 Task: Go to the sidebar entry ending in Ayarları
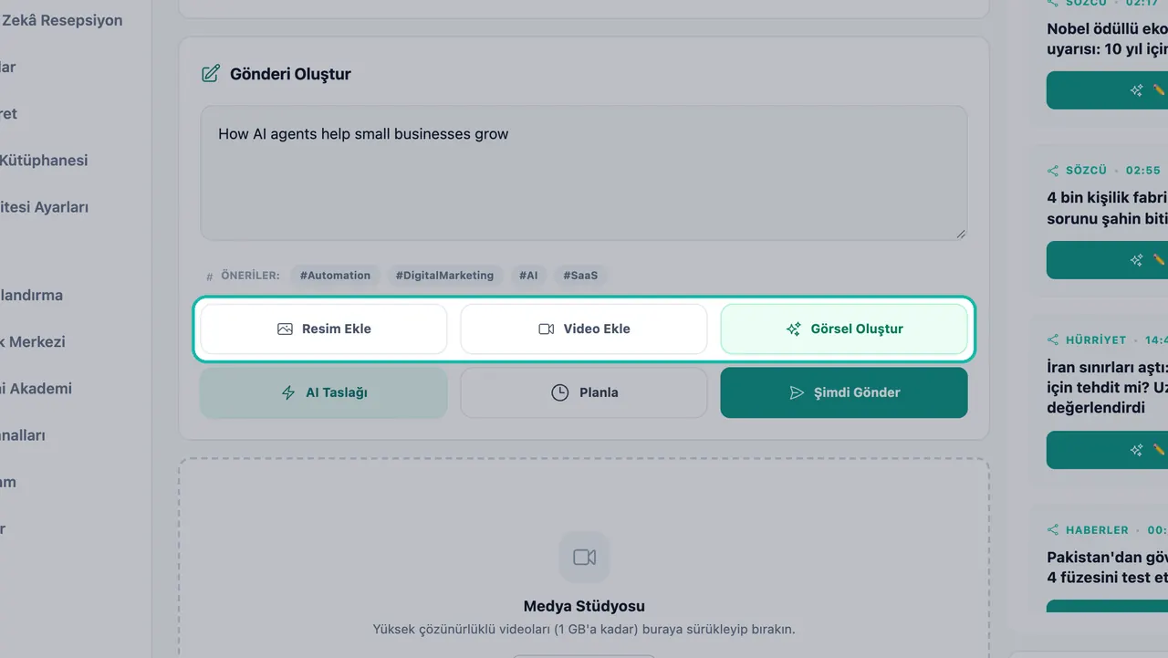(45, 207)
